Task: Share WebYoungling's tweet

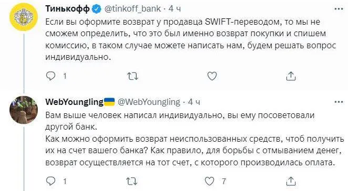Action: point(291,181)
